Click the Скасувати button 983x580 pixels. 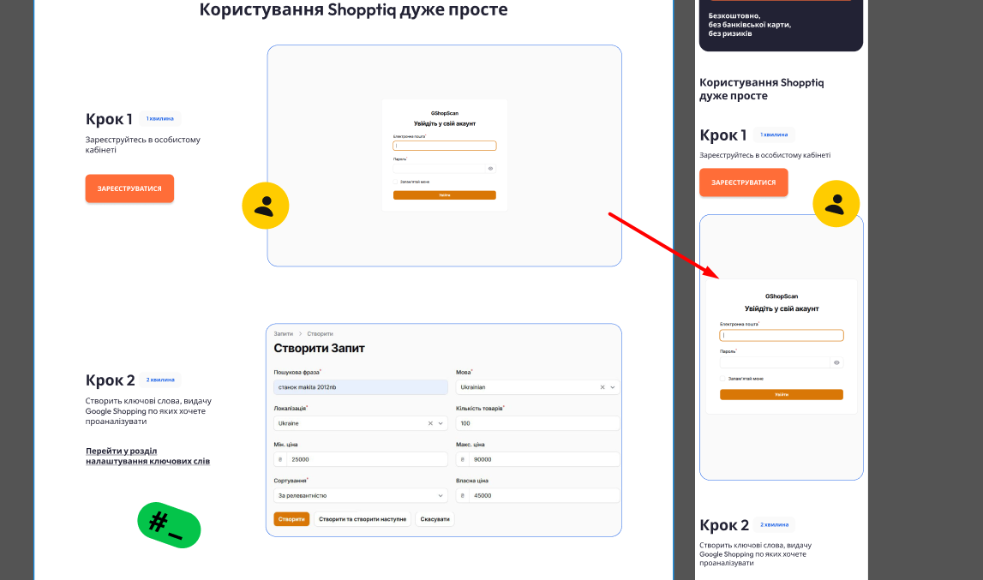(x=435, y=519)
